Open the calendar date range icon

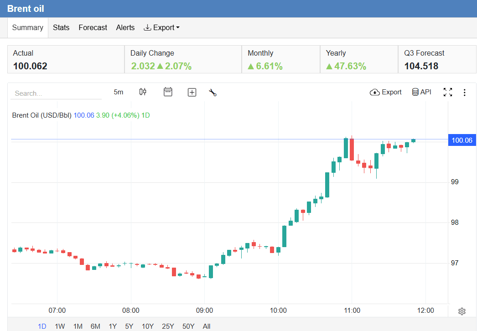[x=168, y=92]
